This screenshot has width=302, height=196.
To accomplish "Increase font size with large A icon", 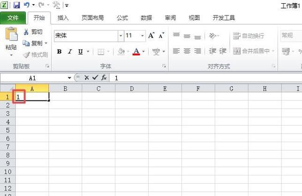I will click(151, 35).
